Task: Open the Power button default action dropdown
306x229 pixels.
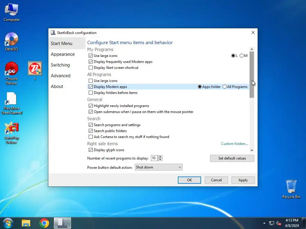Action: (158, 167)
